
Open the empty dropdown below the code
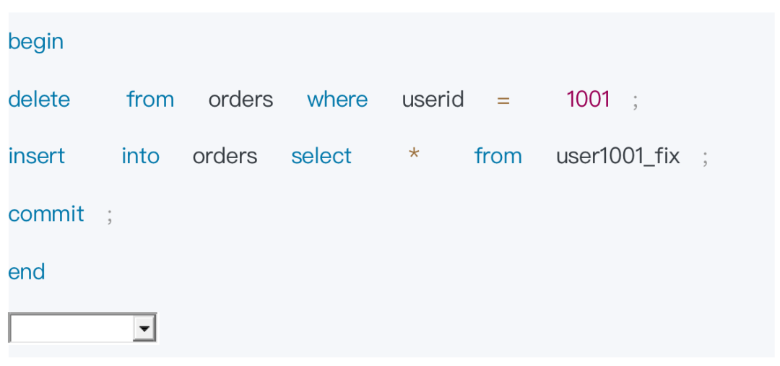[72, 328]
